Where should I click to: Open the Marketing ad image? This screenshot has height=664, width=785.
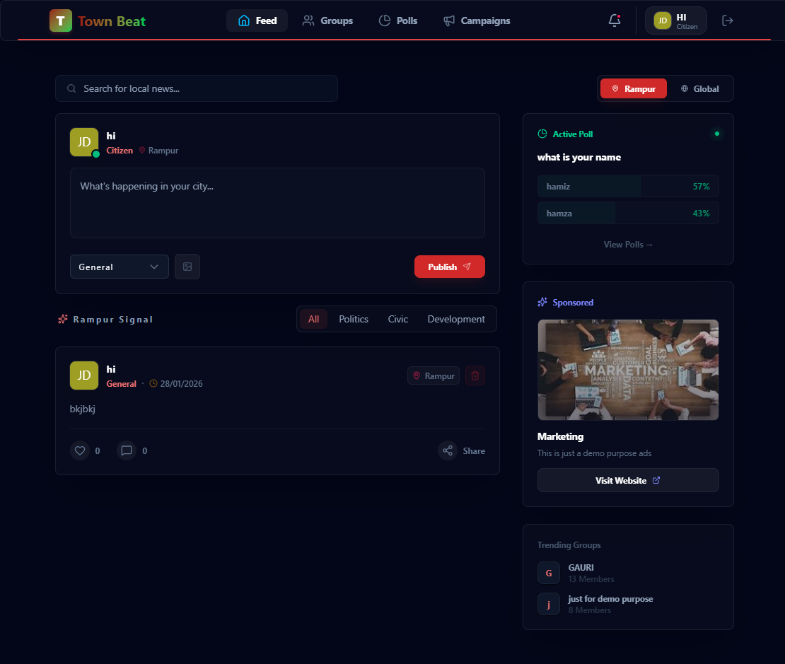coord(628,370)
